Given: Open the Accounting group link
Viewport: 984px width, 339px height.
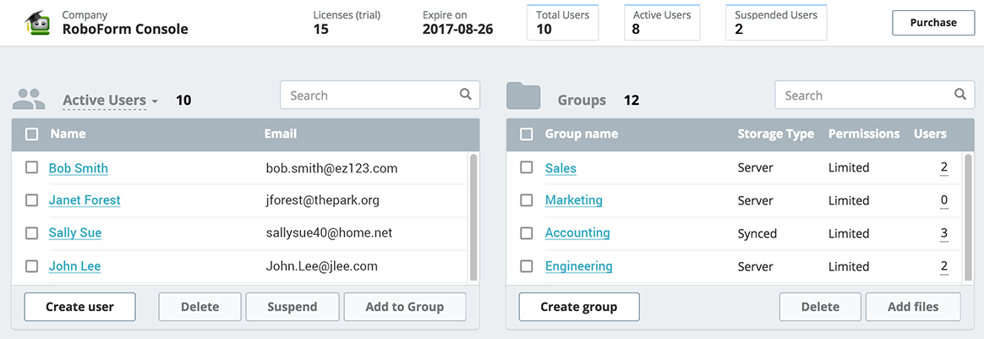Looking at the screenshot, I should point(577,233).
